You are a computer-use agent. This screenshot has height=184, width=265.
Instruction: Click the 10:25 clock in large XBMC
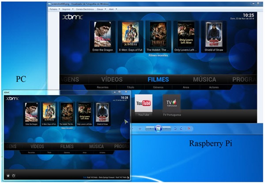pyautogui.click(x=248, y=15)
